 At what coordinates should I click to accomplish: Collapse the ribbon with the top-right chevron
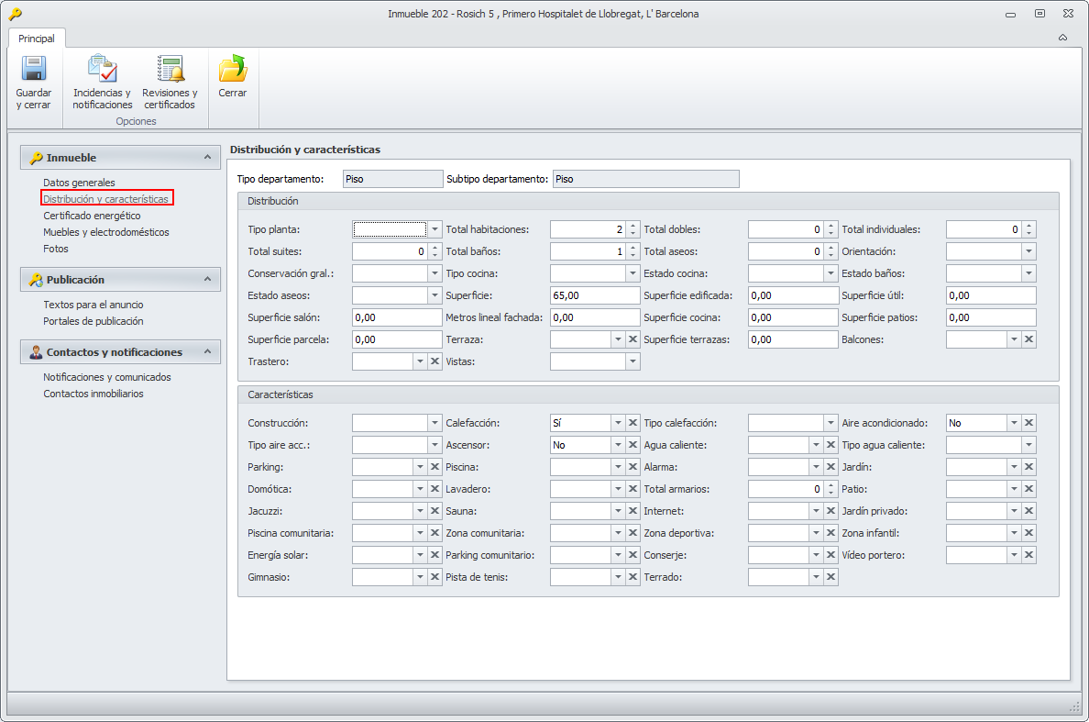pyautogui.click(x=1062, y=38)
